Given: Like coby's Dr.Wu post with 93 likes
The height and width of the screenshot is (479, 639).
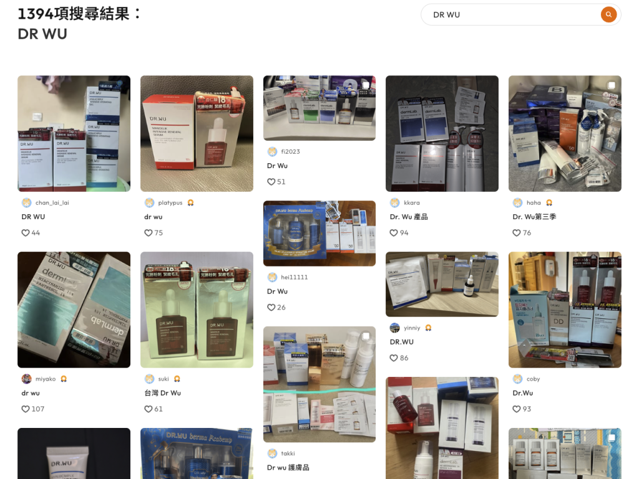Looking at the screenshot, I should point(516,409).
